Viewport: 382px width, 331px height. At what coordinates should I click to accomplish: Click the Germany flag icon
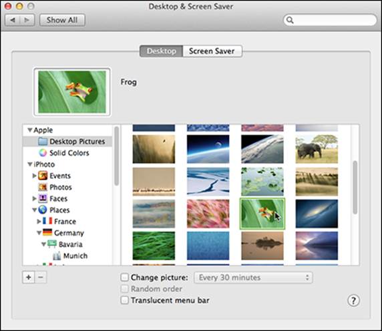click(47, 232)
